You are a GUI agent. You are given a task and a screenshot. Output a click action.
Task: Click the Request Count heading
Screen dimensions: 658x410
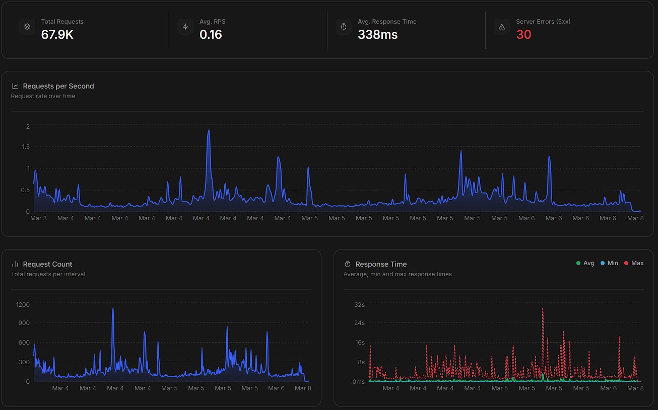tap(48, 264)
